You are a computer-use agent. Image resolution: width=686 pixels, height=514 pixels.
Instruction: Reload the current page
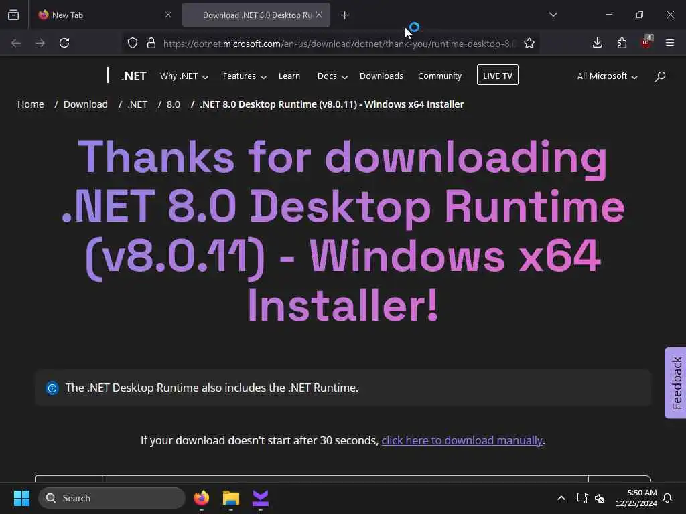point(64,43)
